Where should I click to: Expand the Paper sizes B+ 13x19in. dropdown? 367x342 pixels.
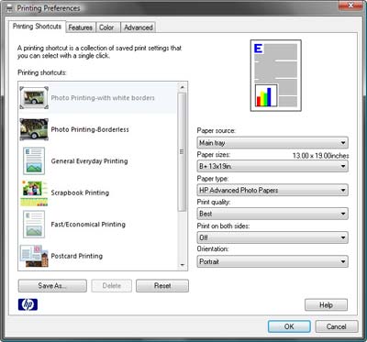272,166
